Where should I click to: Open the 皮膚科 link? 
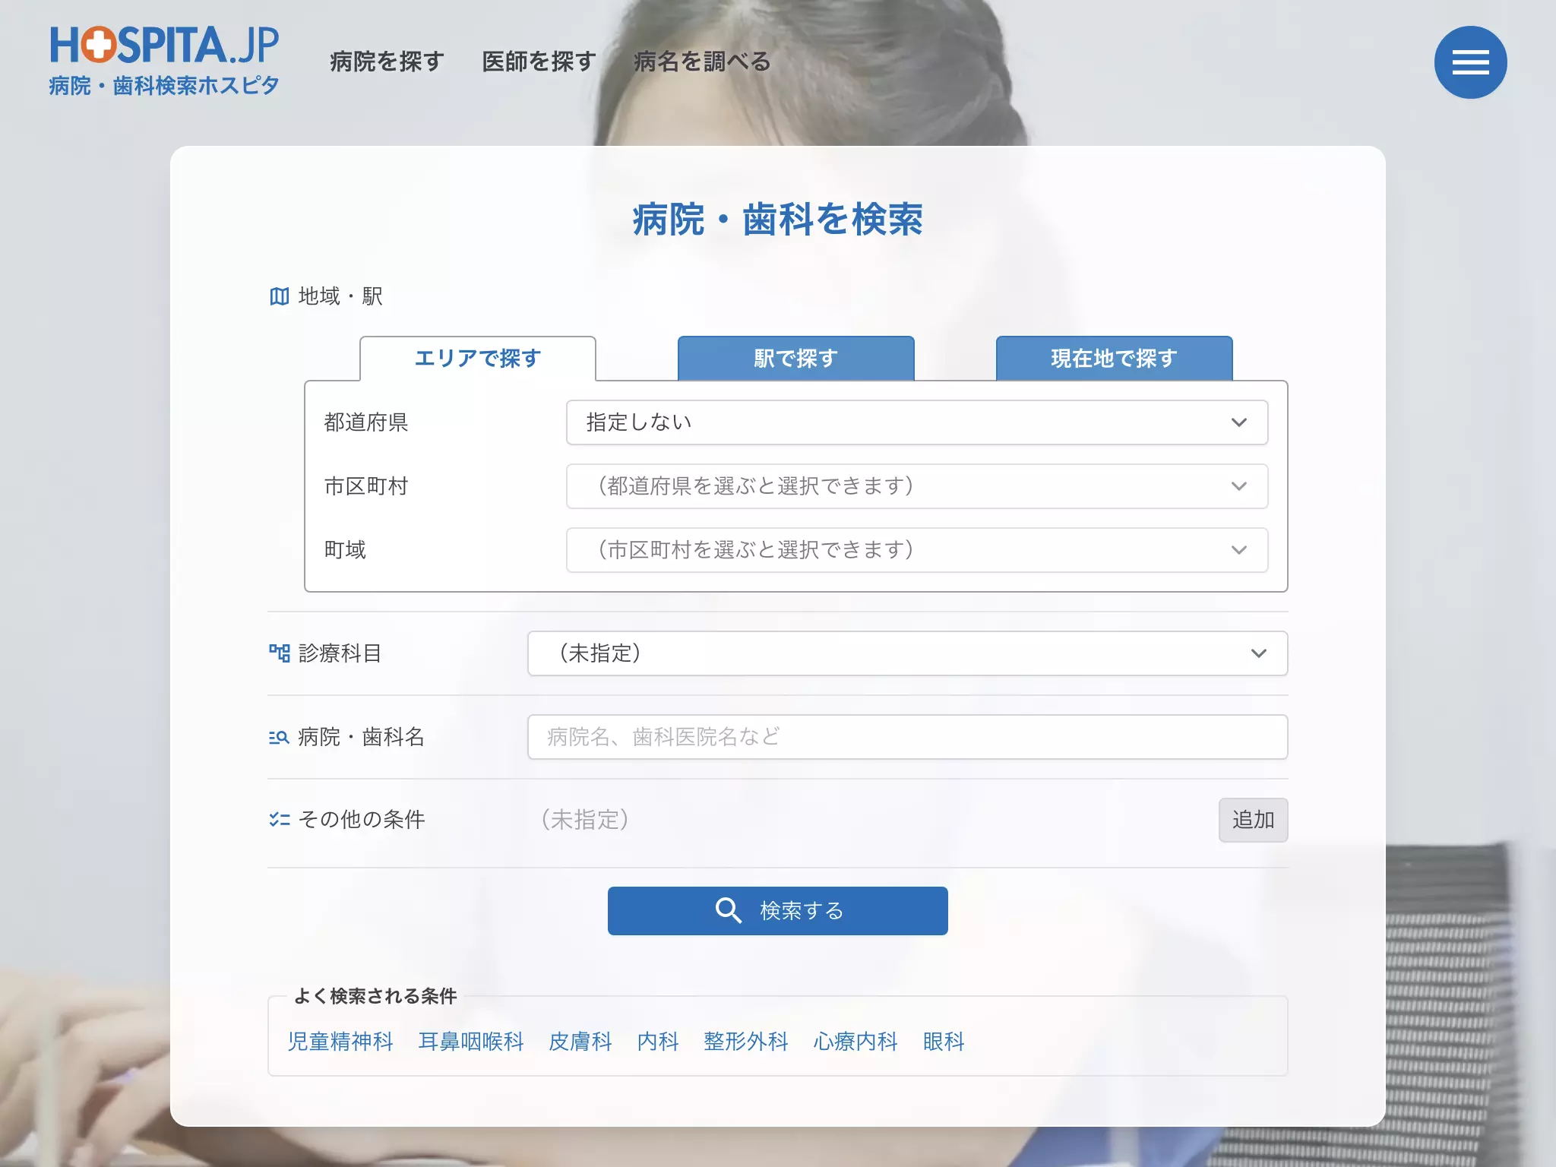tap(580, 1042)
